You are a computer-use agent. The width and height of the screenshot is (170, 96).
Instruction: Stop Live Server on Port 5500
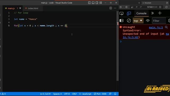tap(100, 94)
